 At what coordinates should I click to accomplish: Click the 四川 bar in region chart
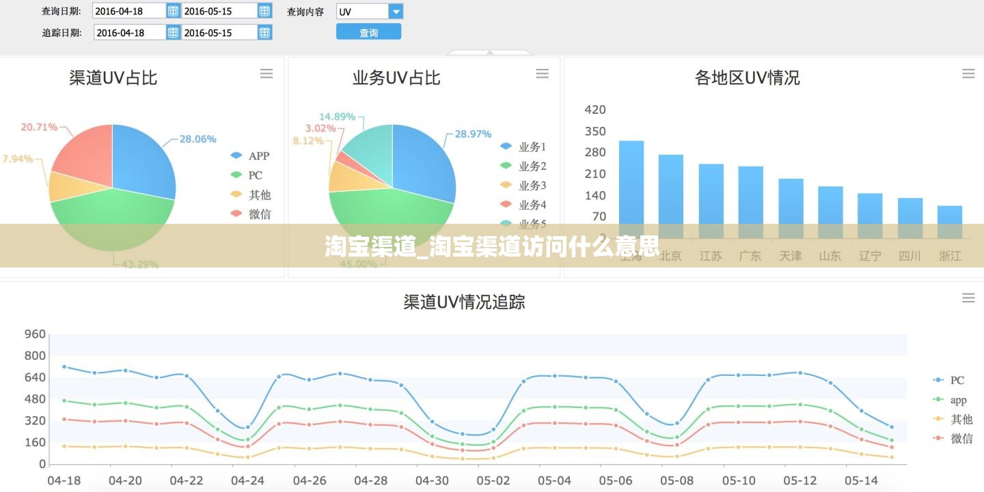(x=910, y=218)
